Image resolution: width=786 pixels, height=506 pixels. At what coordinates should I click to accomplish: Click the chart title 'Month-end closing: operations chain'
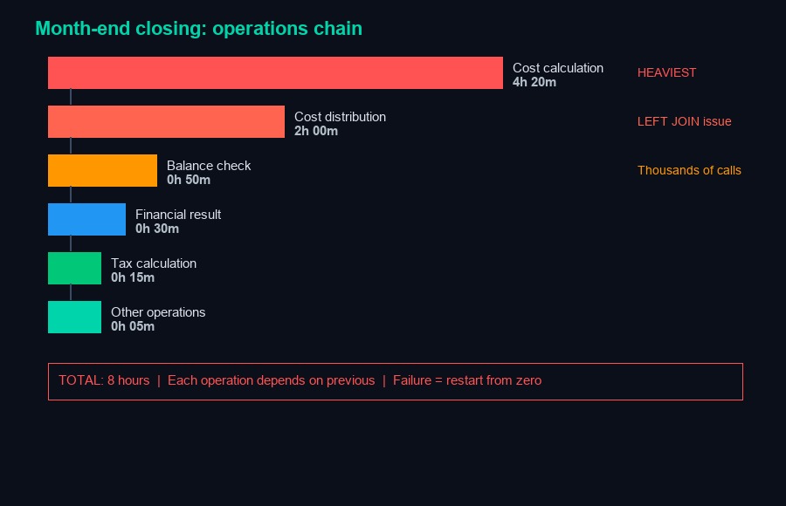(198, 29)
